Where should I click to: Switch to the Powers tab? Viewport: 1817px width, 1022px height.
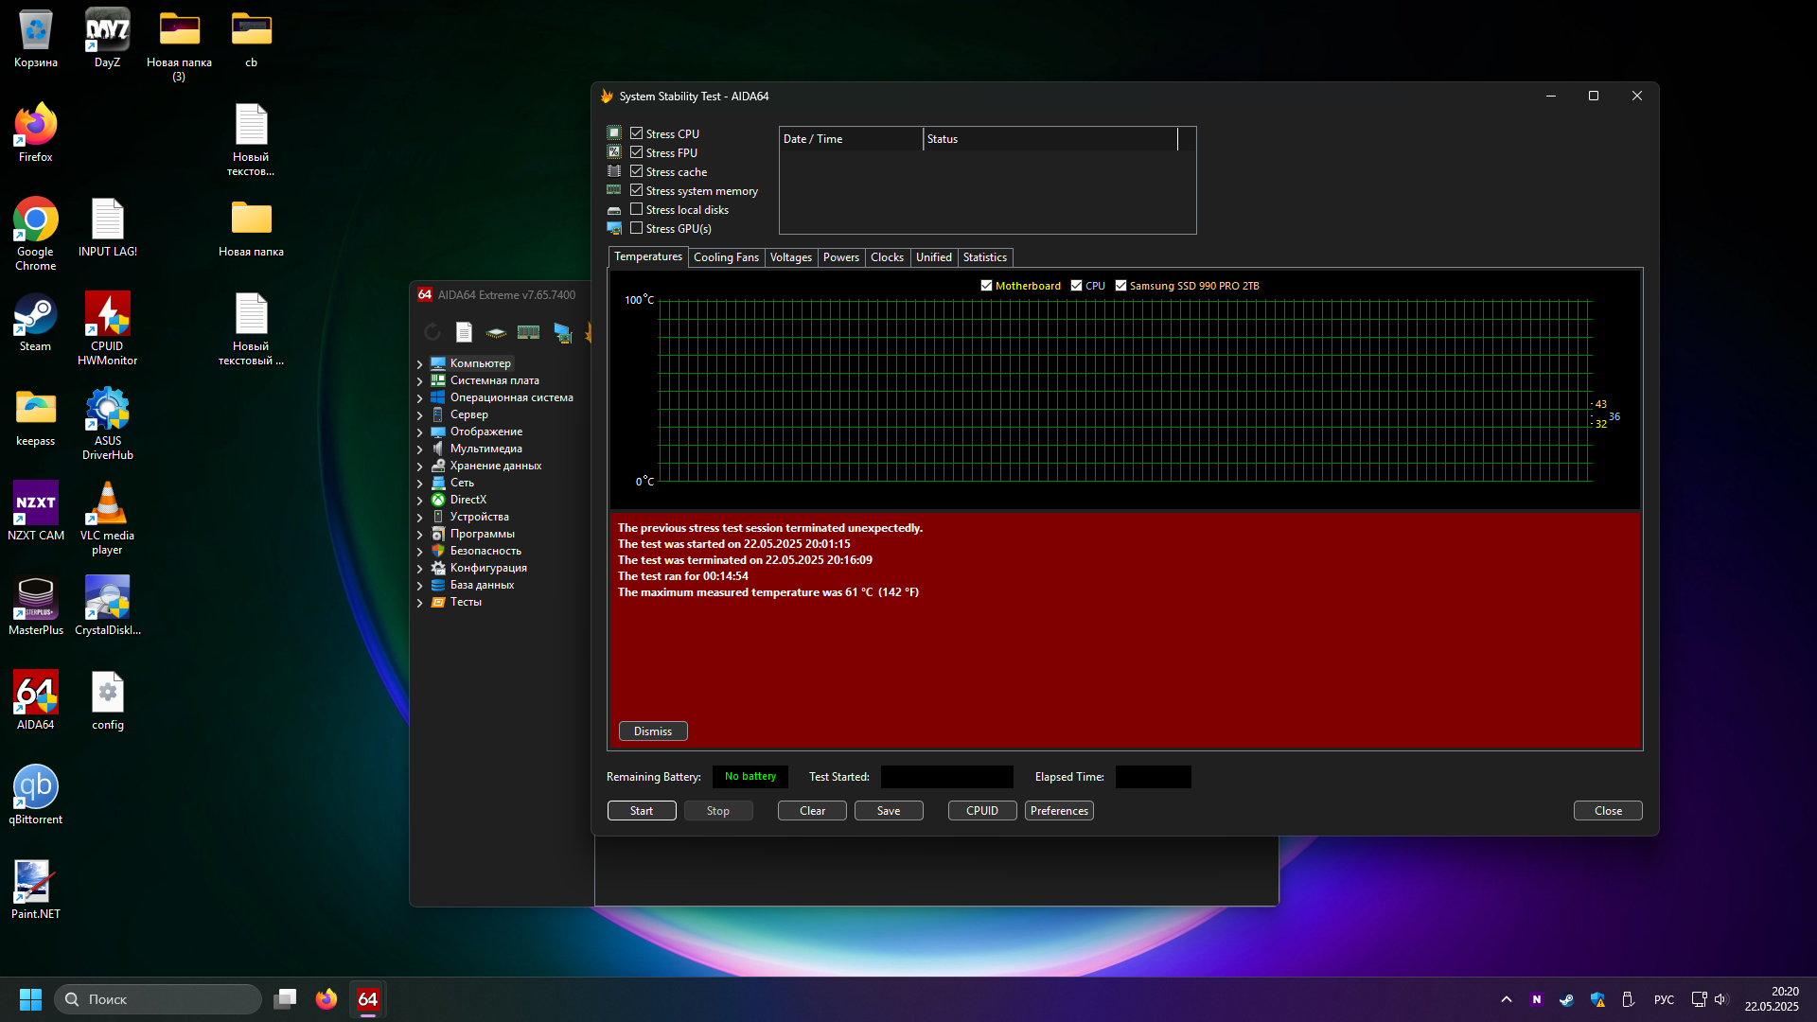point(841,257)
